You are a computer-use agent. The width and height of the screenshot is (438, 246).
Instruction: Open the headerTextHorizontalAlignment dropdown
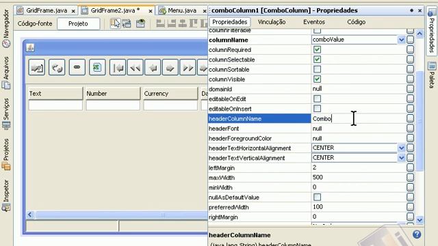click(x=402, y=148)
